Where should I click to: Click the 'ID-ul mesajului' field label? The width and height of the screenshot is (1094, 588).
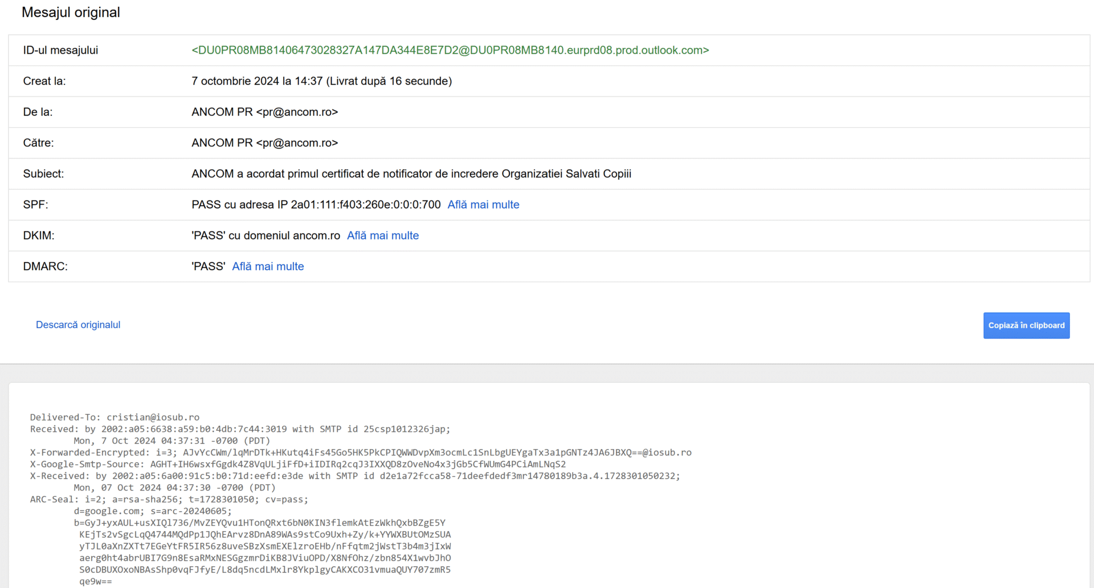[60, 50]
